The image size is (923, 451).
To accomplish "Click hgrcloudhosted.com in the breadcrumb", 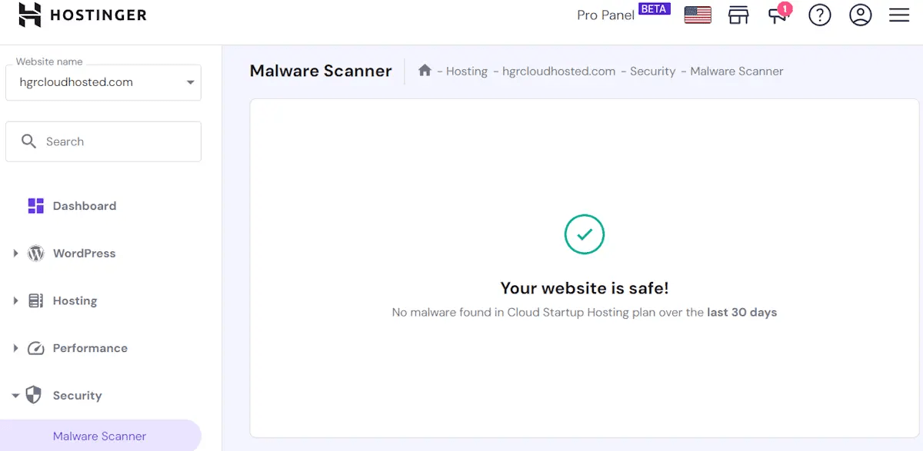I will (558, 71).
